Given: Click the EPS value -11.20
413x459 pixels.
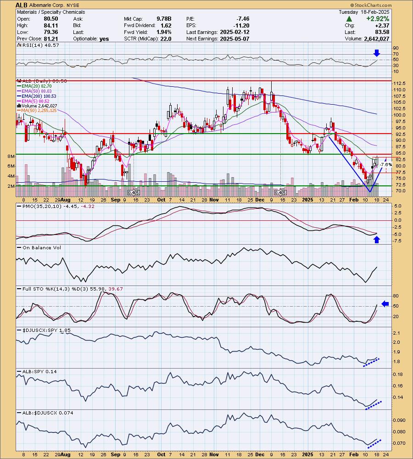Looking at the screenshot, I should 241,25.
